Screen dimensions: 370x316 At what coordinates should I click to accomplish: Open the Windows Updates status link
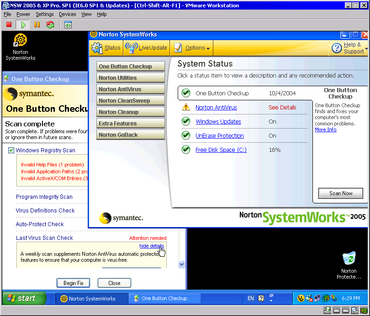218,122
